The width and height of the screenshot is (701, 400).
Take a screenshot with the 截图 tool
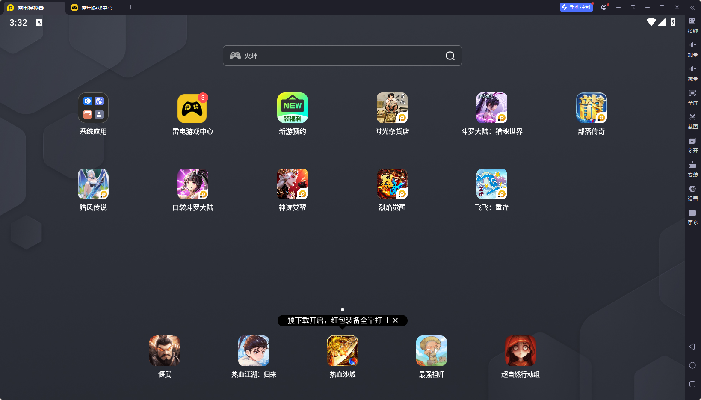click(692, 121)
